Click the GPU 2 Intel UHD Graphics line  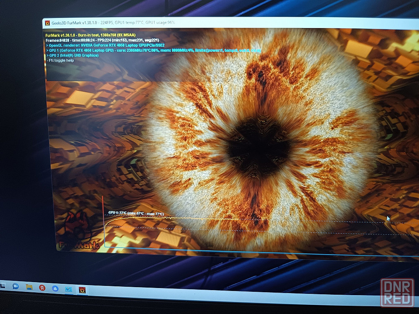72,55
